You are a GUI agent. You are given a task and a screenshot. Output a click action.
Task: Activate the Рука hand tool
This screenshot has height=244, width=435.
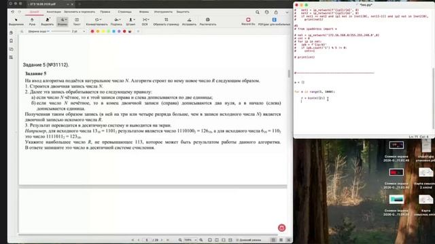click(32, 22)
